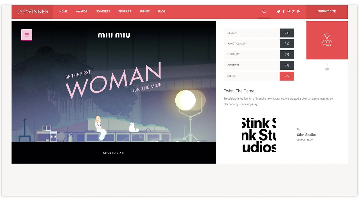Open the RSS feed icon
The width and height of the screenshot is (359, 201).
299,11
